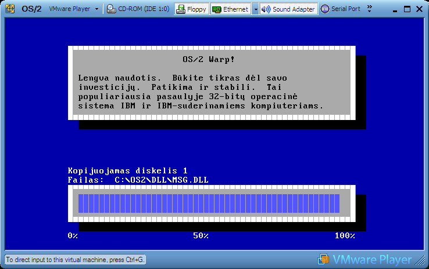Click the Serial Port device button
The width and height of the screenshot is (429, 269).
pyautogui.click(x=341, y=9)
